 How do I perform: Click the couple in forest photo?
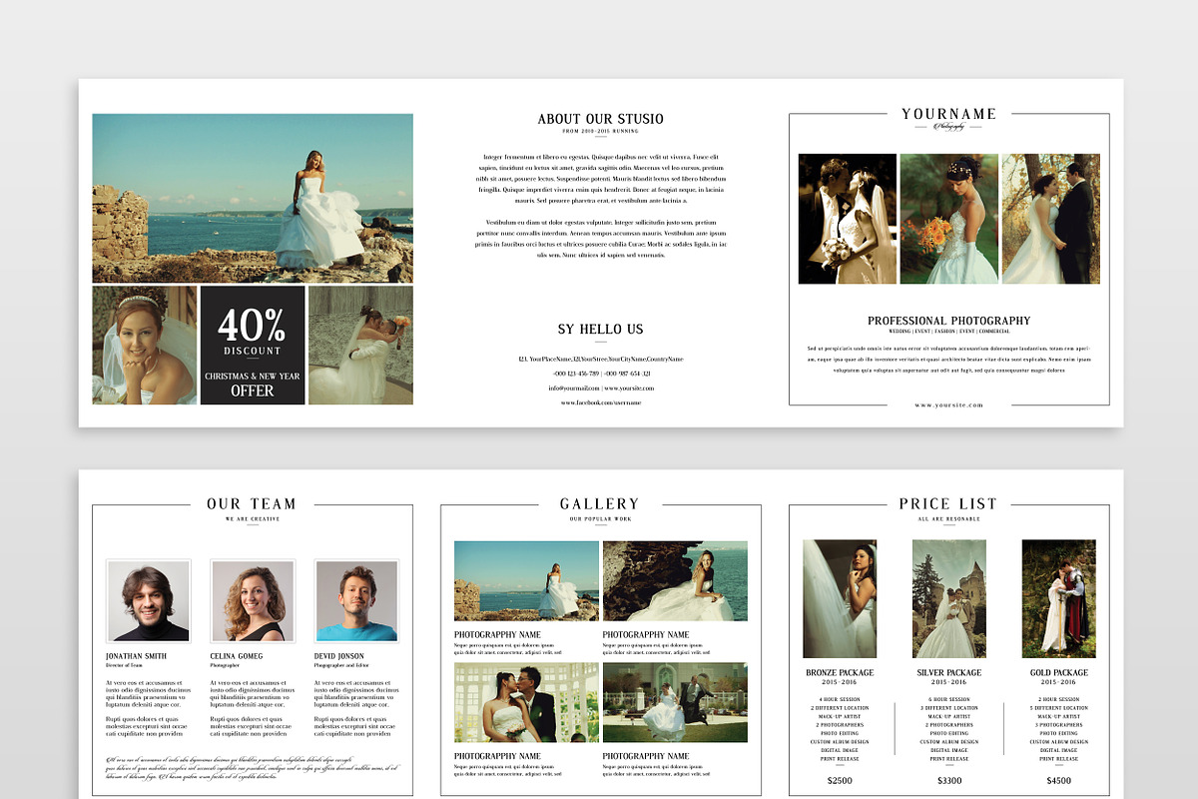[1051, 219]
